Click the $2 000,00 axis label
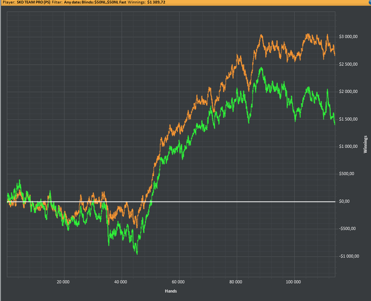 tap(348, 92)
